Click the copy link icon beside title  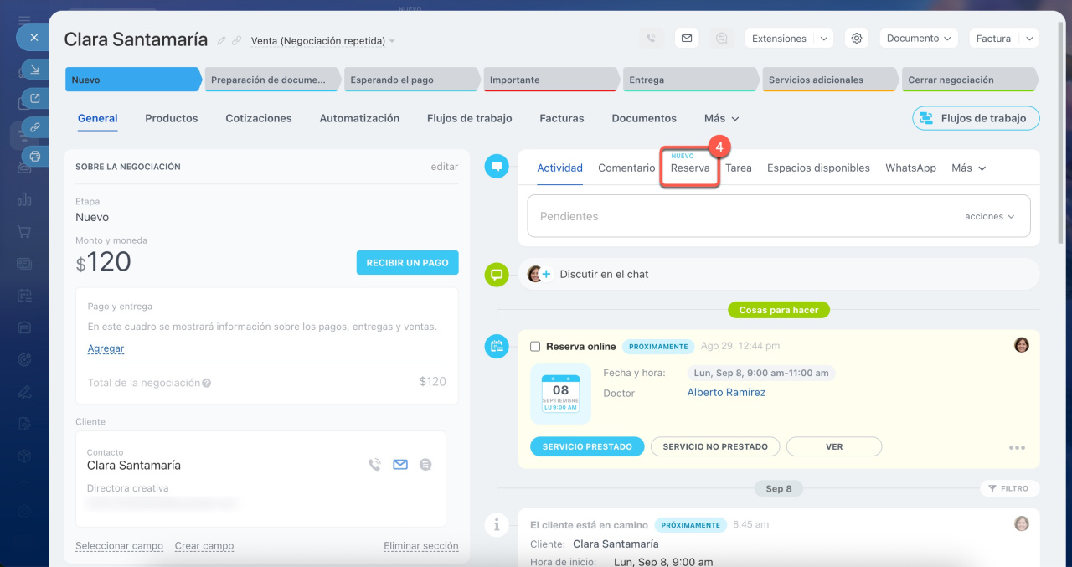coord(237,40)
